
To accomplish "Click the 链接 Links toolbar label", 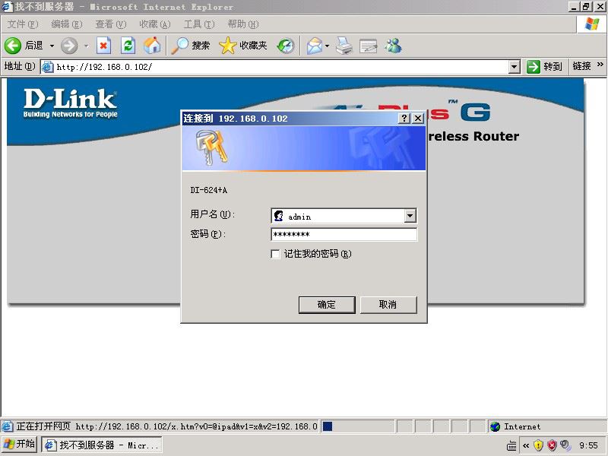I will coord(581,66).
